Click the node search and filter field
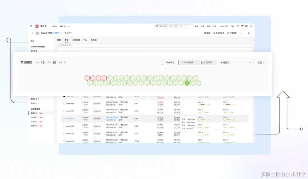 pyautogui.click(x=155, y=45)
